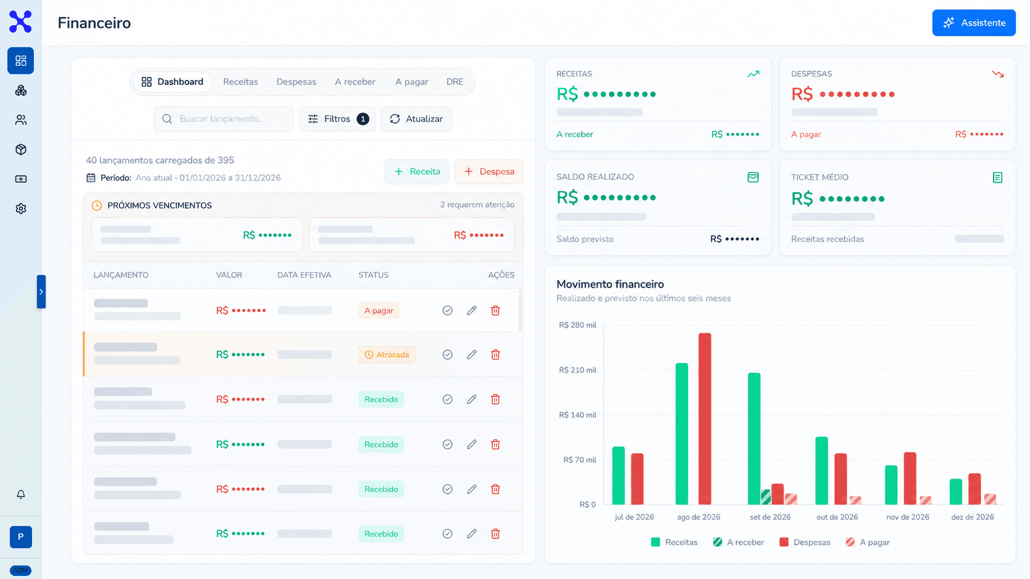The height and width of the screenshot is (579, 1030).
Task: Open the Filtros filter panel
Action: [337, 119]
